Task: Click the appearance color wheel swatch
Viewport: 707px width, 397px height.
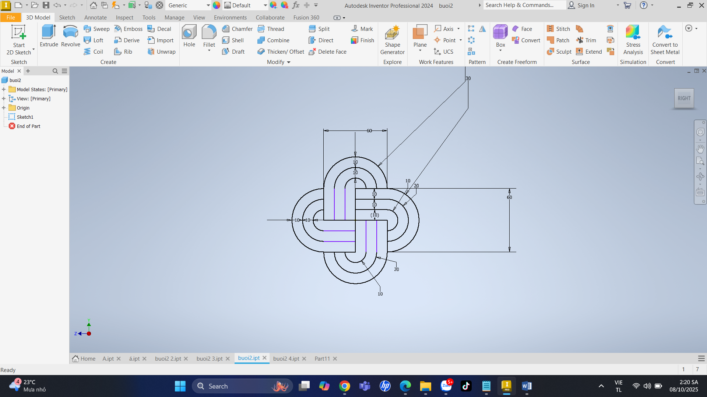Action: pos(217,5)
